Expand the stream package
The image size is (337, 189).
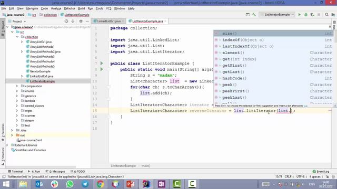17,120
